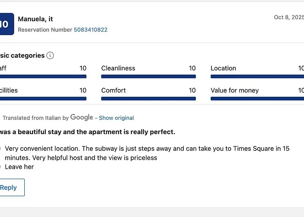
Task: Click the positive comment about subway location
Action: pyautogui.click(x=147, y=153)
